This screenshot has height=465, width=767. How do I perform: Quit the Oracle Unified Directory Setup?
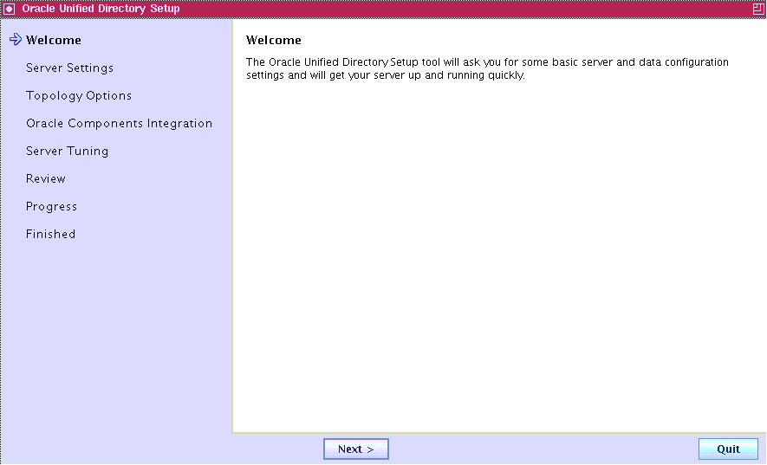click(x=728, y=449)
